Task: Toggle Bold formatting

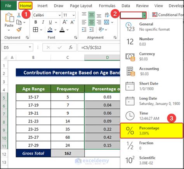Action: click(36, 22)
